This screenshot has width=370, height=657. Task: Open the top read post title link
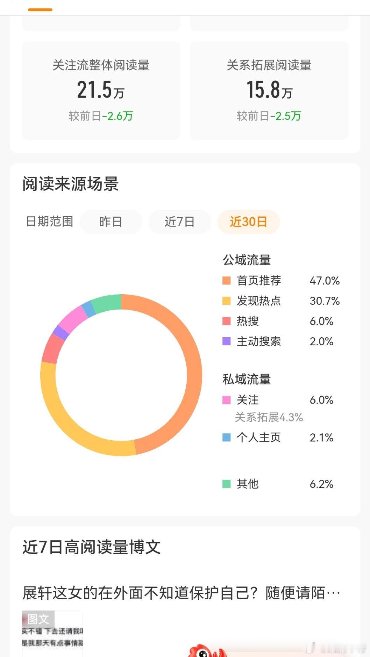[x=181, y=593]
